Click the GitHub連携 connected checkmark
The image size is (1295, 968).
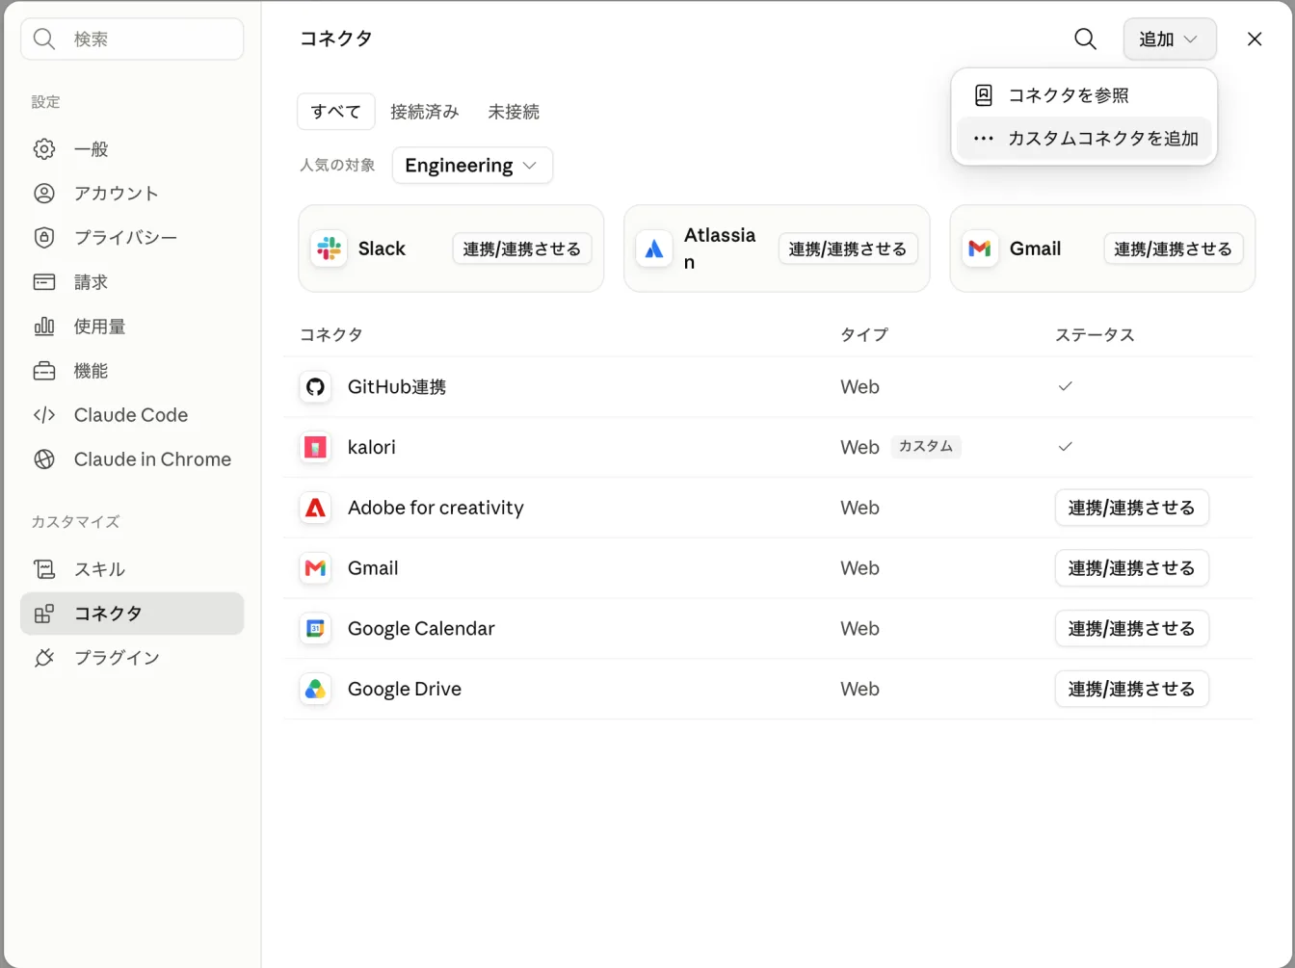[1065, 386]
